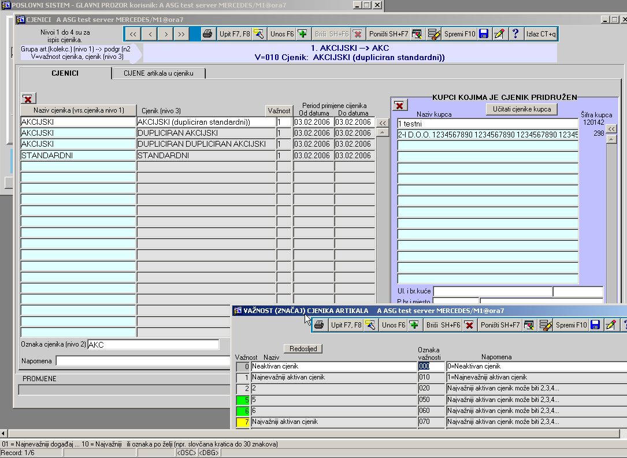Select 'DUPLICIRAN DUPLICIRAN AKCIJSKI' row
627x458 pixels.
[206, 144]
